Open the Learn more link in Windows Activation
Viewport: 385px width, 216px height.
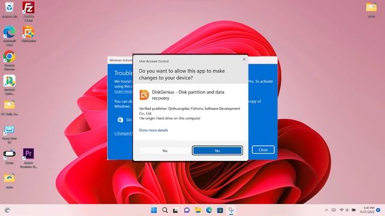coord(123,91)
